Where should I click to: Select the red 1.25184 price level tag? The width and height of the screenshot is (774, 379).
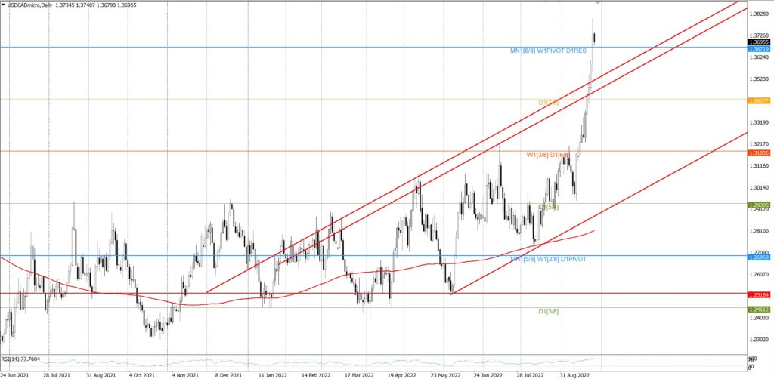coord(758,294)
